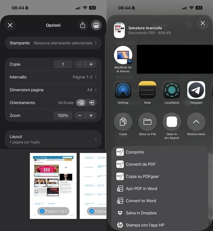Open the second page preview thumbnail

click(x=93, y=186)
